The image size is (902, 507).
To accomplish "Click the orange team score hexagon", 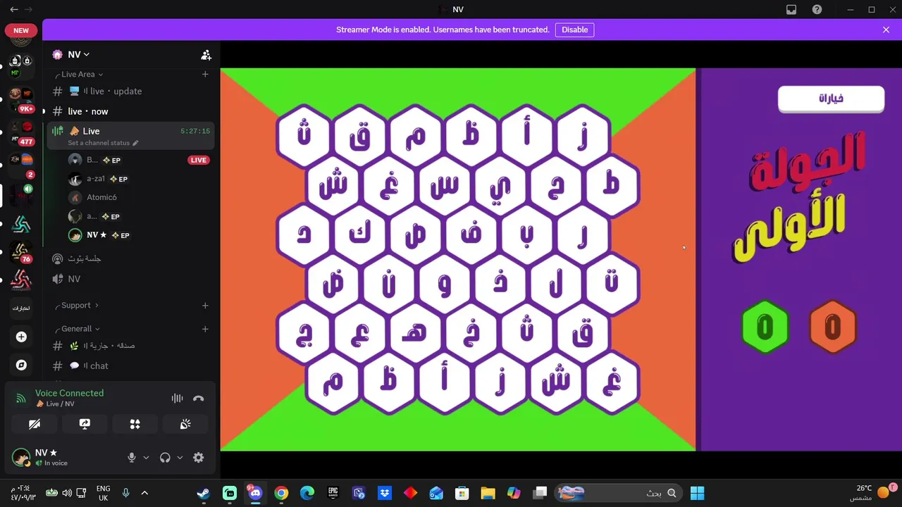I will pos(832,327).
